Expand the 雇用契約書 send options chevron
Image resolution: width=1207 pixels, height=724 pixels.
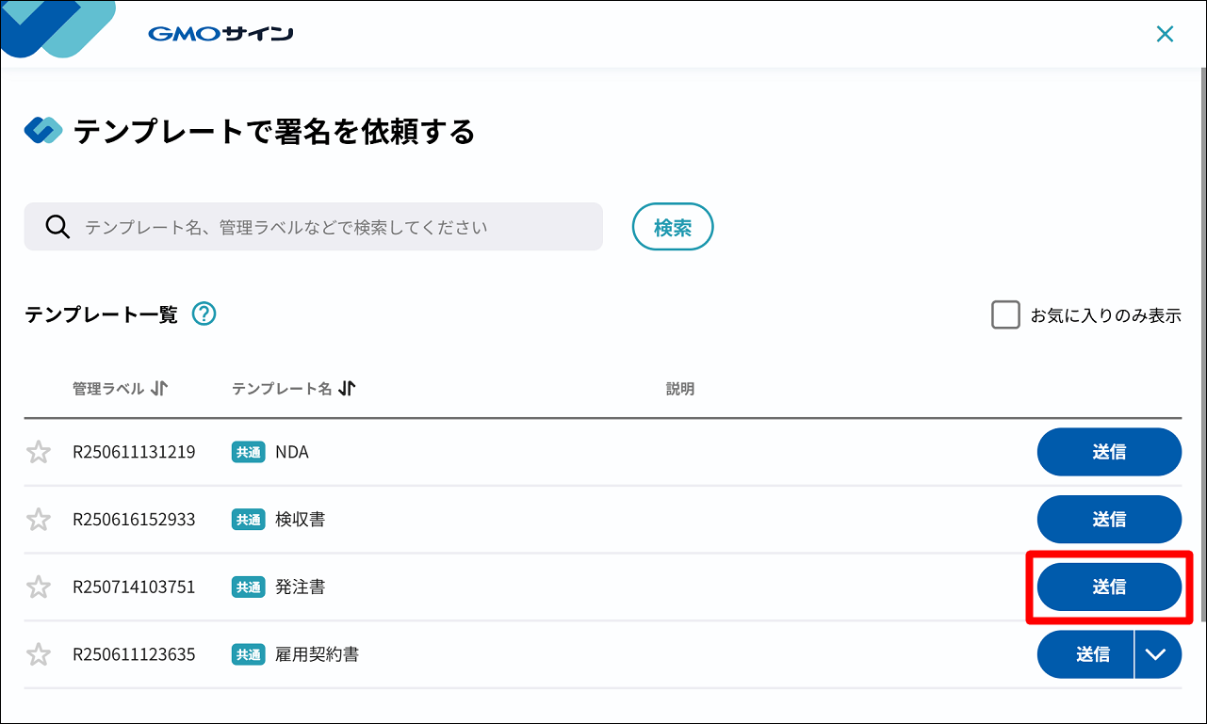tap(1158, 654)
